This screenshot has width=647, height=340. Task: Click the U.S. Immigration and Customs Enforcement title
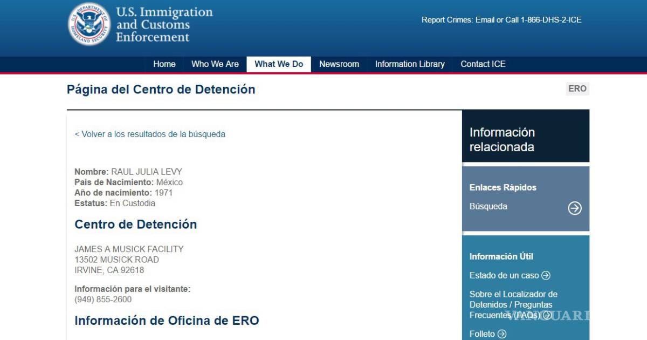click(164, 24)
